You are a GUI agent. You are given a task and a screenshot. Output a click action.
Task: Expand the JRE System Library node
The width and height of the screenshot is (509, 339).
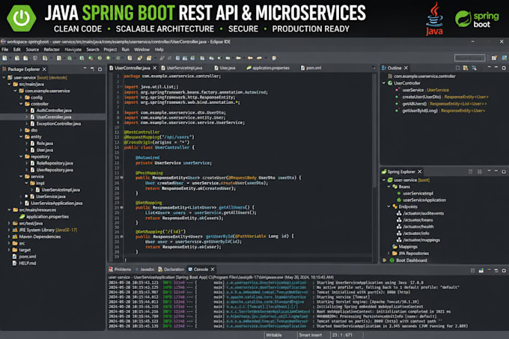pos(9,230)
